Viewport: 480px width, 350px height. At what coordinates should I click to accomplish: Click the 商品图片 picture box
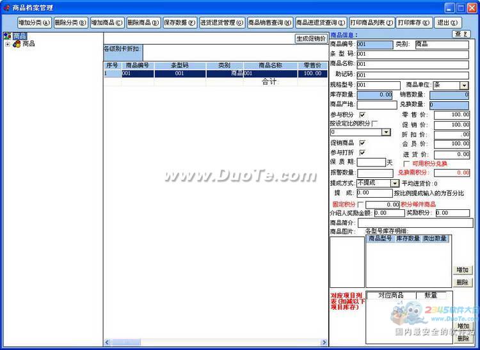coord(347,262)
